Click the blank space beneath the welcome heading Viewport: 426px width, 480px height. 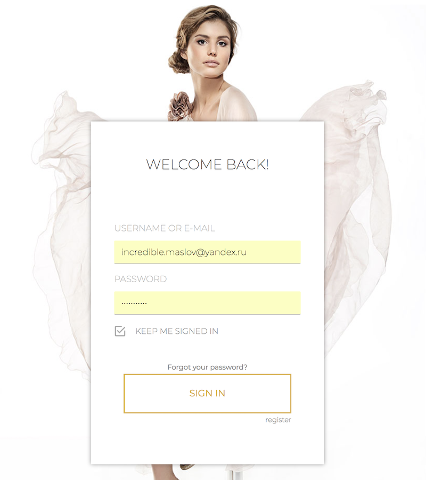click(x=207, y=196)
